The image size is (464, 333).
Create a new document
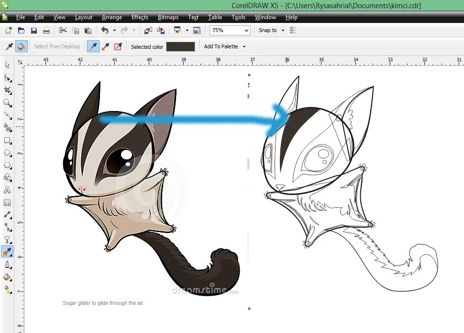9,30
